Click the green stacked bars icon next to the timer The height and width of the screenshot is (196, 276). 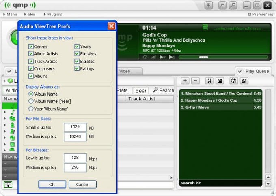pyautogui.click(x=205, y=27)
